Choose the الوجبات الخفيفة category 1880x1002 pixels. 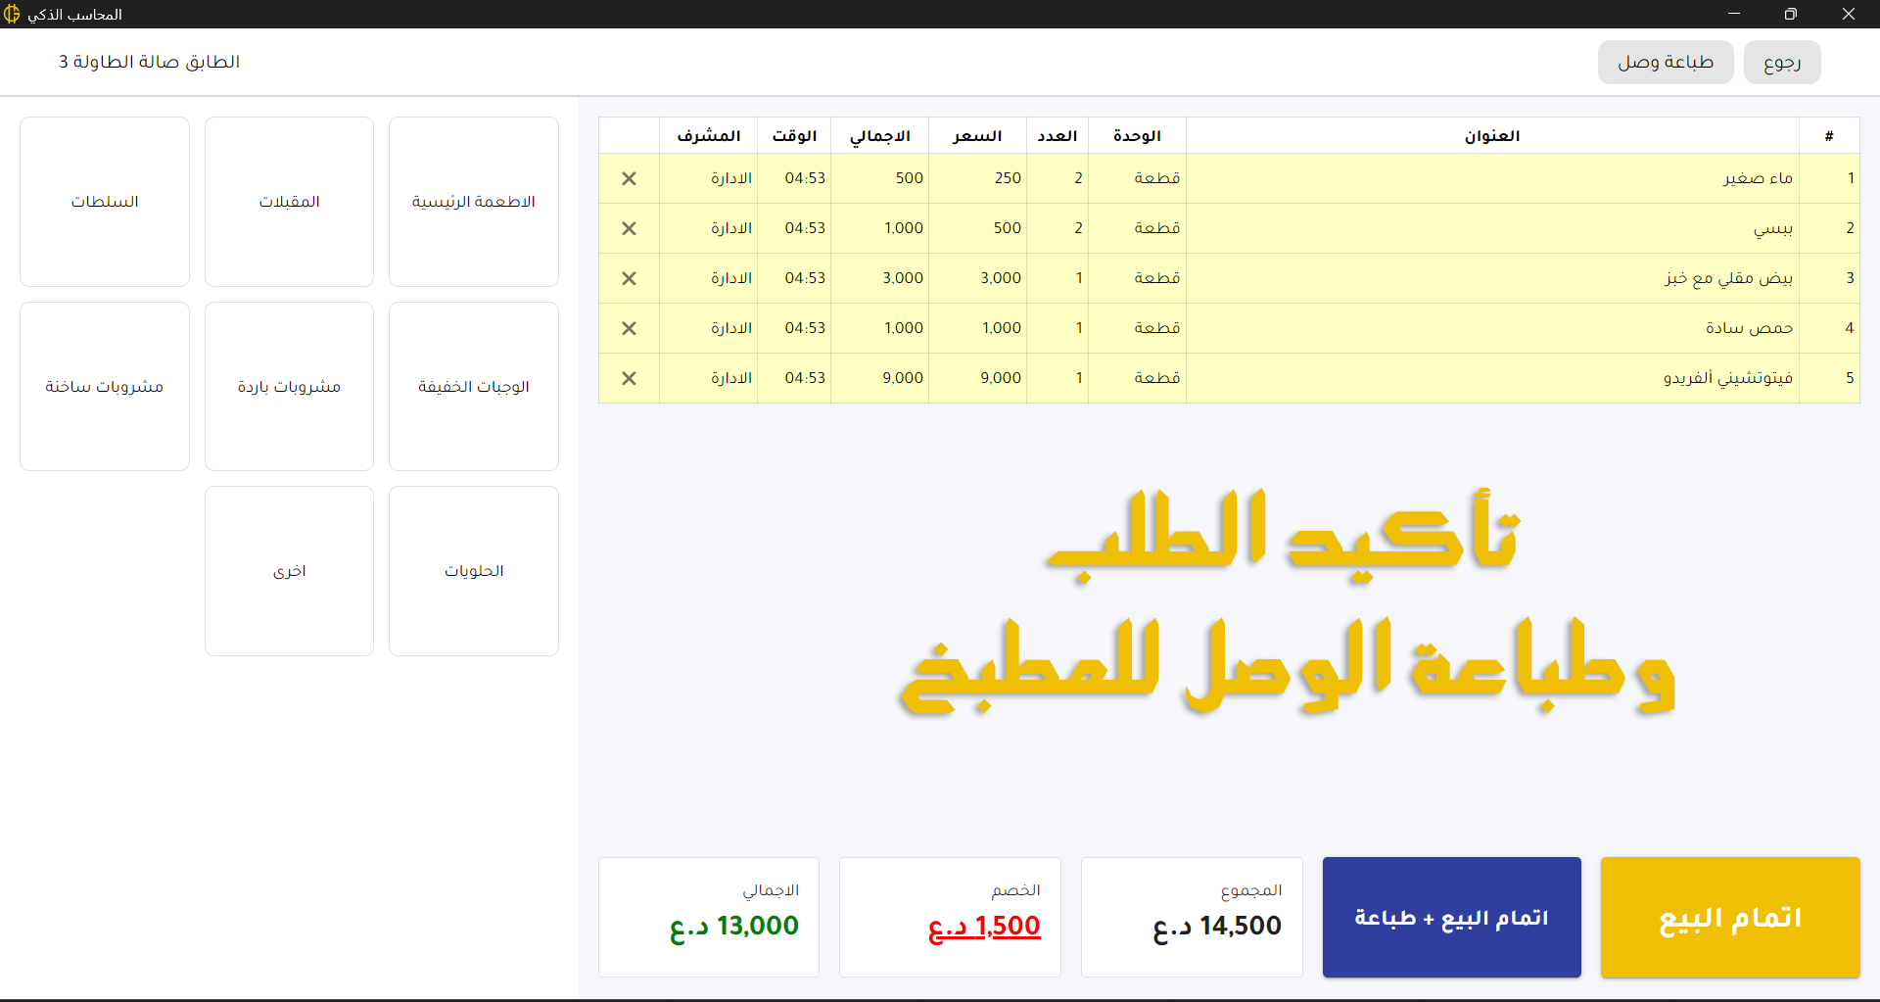(x=473, y=386)
